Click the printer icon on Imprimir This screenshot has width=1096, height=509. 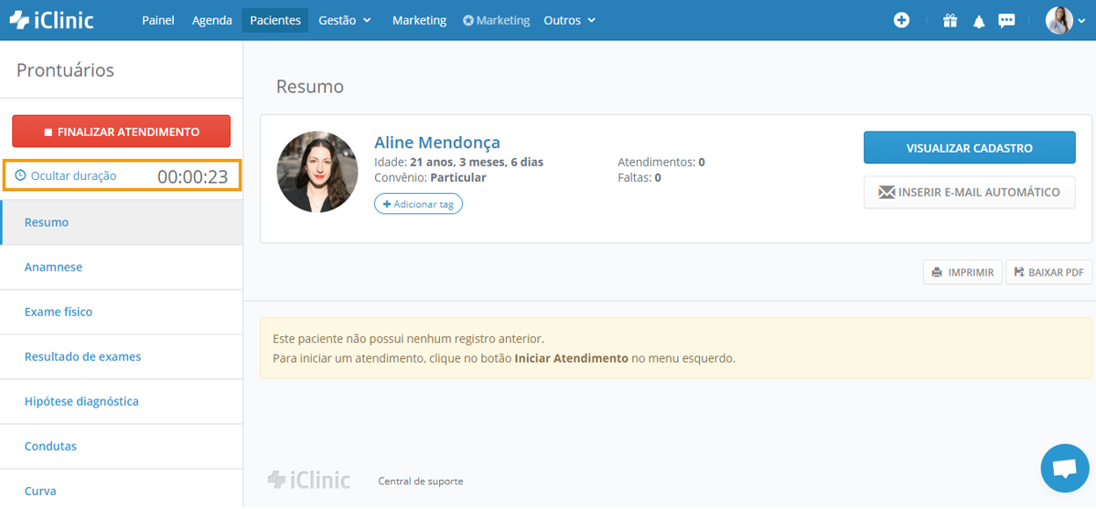(x=938, y=272)
